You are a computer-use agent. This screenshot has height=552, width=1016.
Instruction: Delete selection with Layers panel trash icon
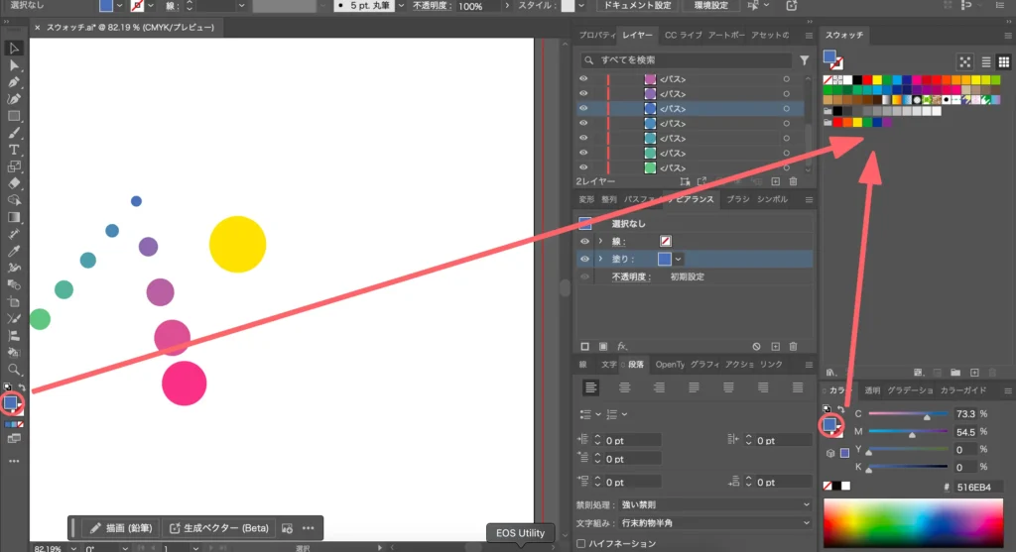click(x=793, y=181)
